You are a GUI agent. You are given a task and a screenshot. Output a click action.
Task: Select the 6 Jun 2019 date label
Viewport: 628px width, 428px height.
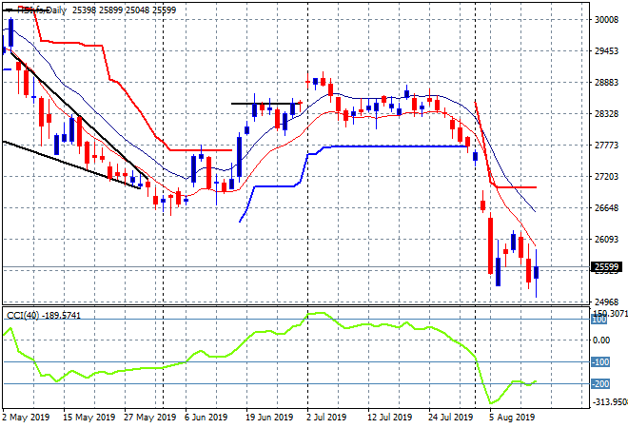click(x=204, y=417)
